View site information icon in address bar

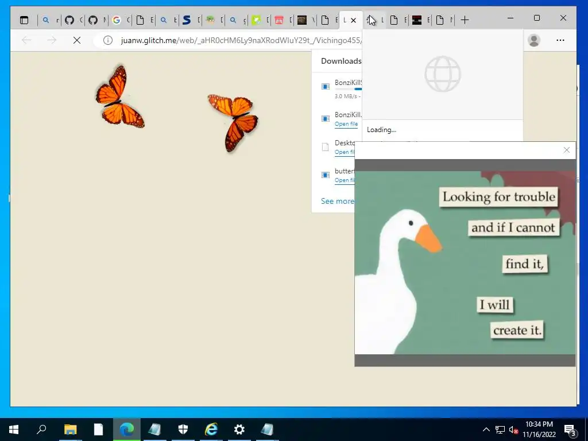[107, 40]
